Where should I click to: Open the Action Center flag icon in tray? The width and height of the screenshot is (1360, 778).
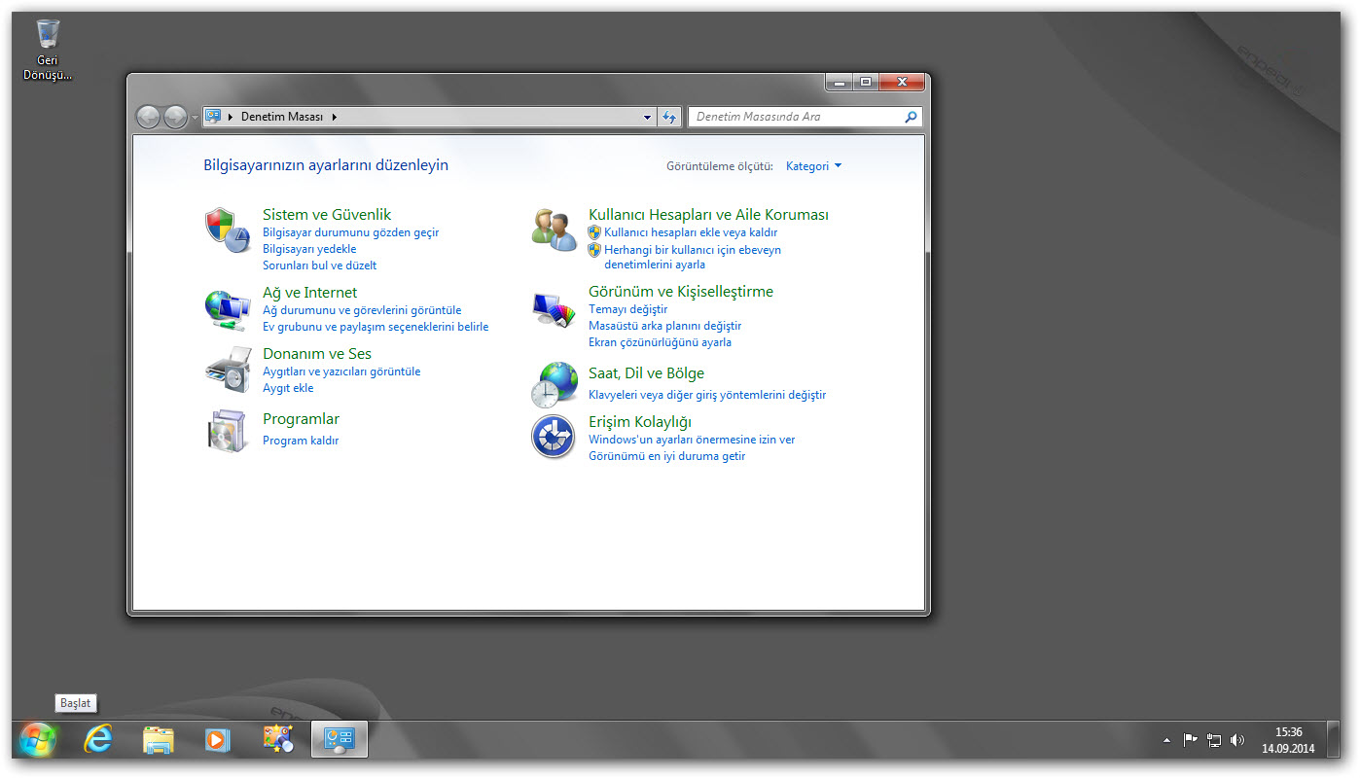tap(1191, 740)
